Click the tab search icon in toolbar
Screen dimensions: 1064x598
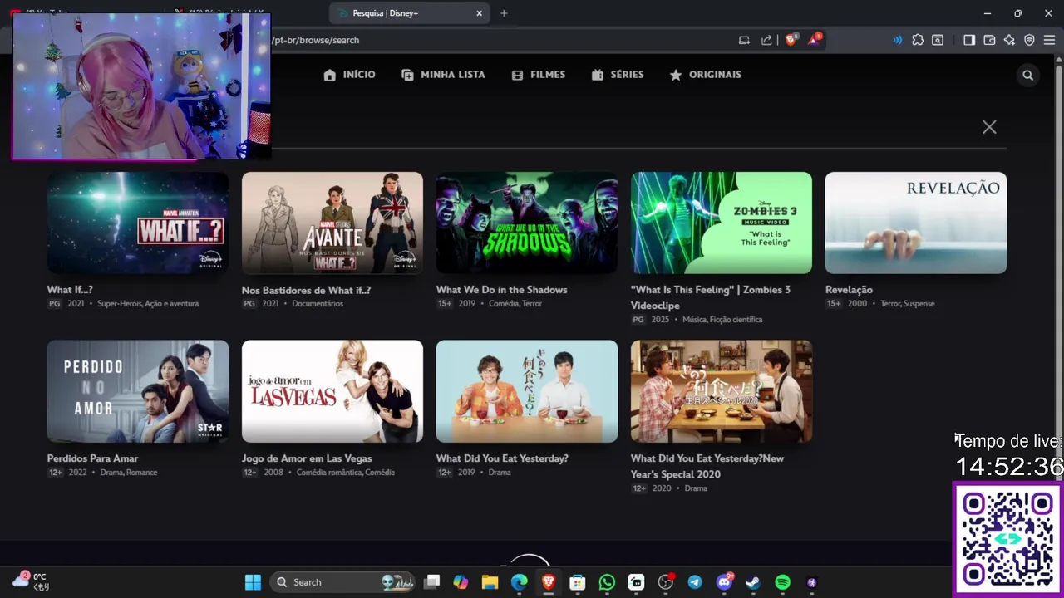pyautogui.click(x=938, y=40)
